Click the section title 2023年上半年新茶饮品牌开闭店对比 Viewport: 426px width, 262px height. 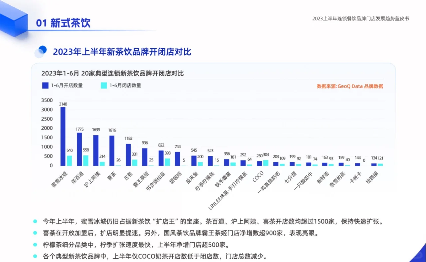tap(122, 52)
